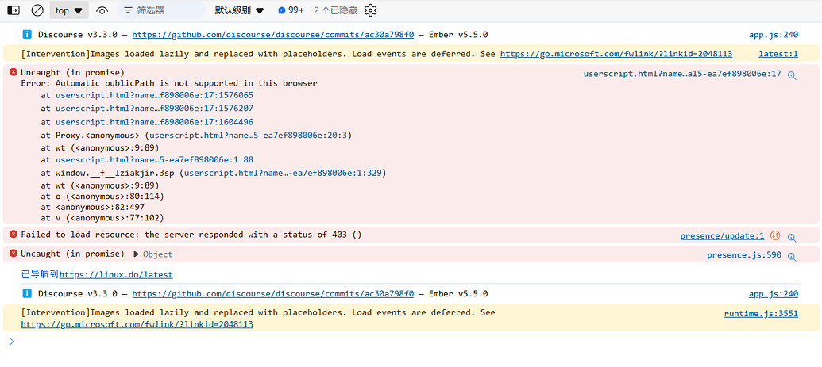Image resolution: width=822 pixels, height=367 pixels.
Task: Clear the console with the circle-slash icon
Action: point(37,10)
